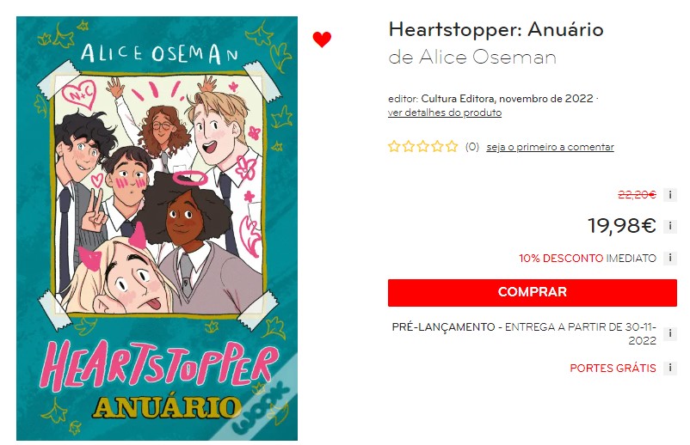Click info icon beside crossed-out 22,20€ price
Viewport: 690px width, 445px height.
(669, 195)
